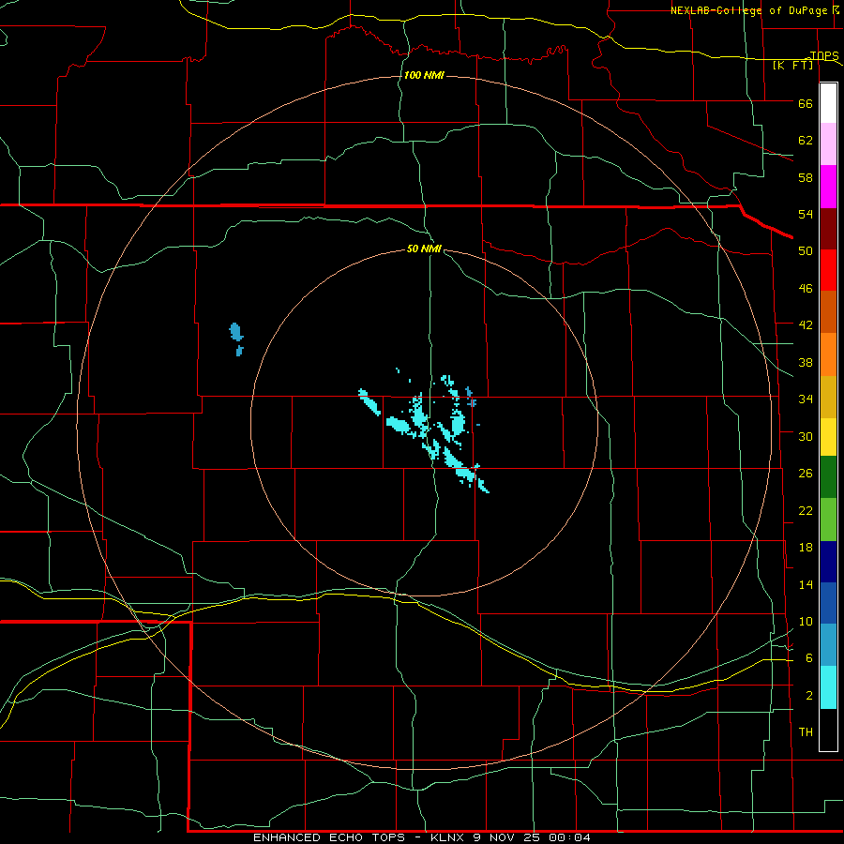Select the dark green legend swatch

pyautogui.click(x=828, y=477)
